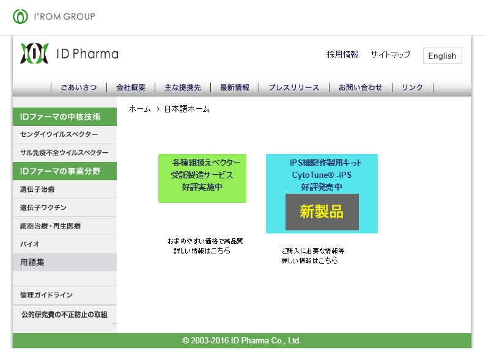Open 倫理ガイドライン sidebar item
The height and width of the screenshot is (355, 486).
65,295
